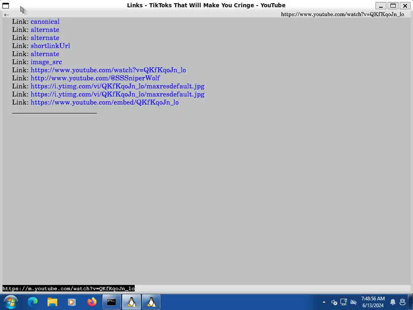The width and height of the screenshot is (413, 310).
Task: Open the youtube.com/embed/QKfKqoJn_lo link
Action: coord(104,102)
